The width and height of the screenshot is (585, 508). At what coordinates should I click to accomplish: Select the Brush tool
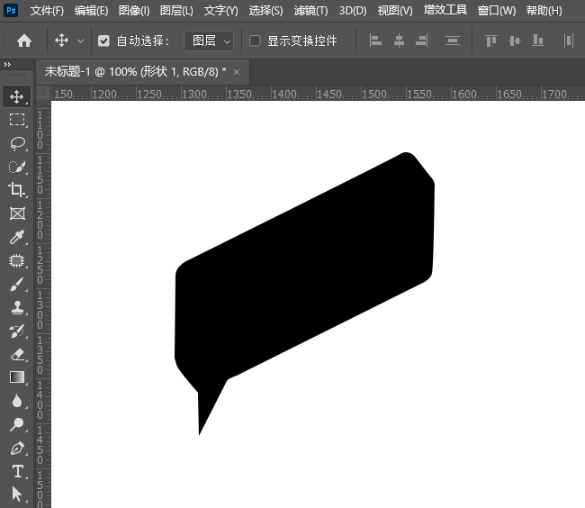pos(17,284)
